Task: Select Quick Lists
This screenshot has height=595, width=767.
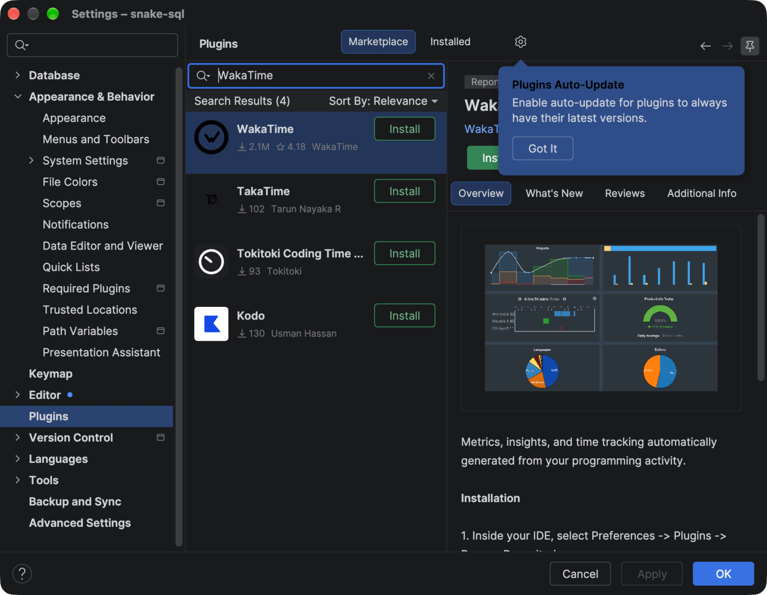Action: [71, 267]
